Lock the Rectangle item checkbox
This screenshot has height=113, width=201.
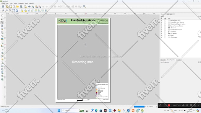[x=165, y=37]
